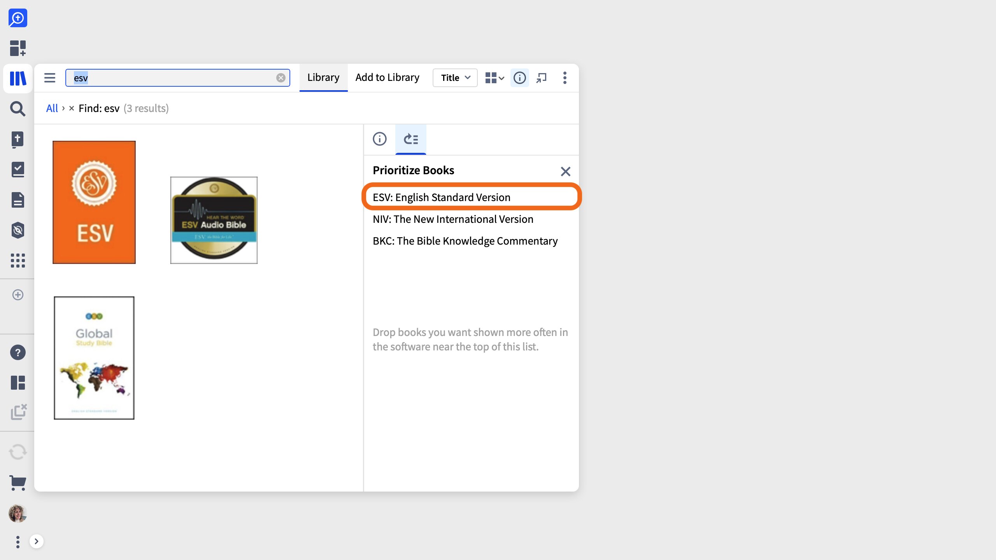996x560 pixels.
Task: Click the open in floating window icon
Action: [x=542, y=78]
